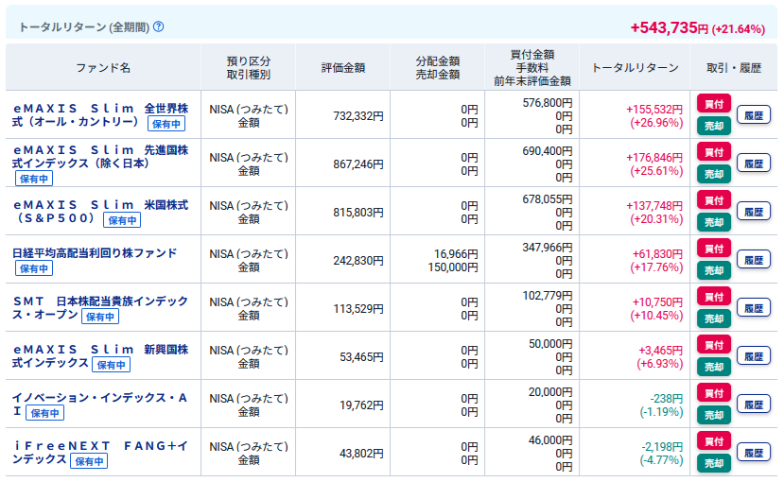Click 売却 for eMAXIS Slim 全世界株式(オール・カントリー)

click(714, 126)
